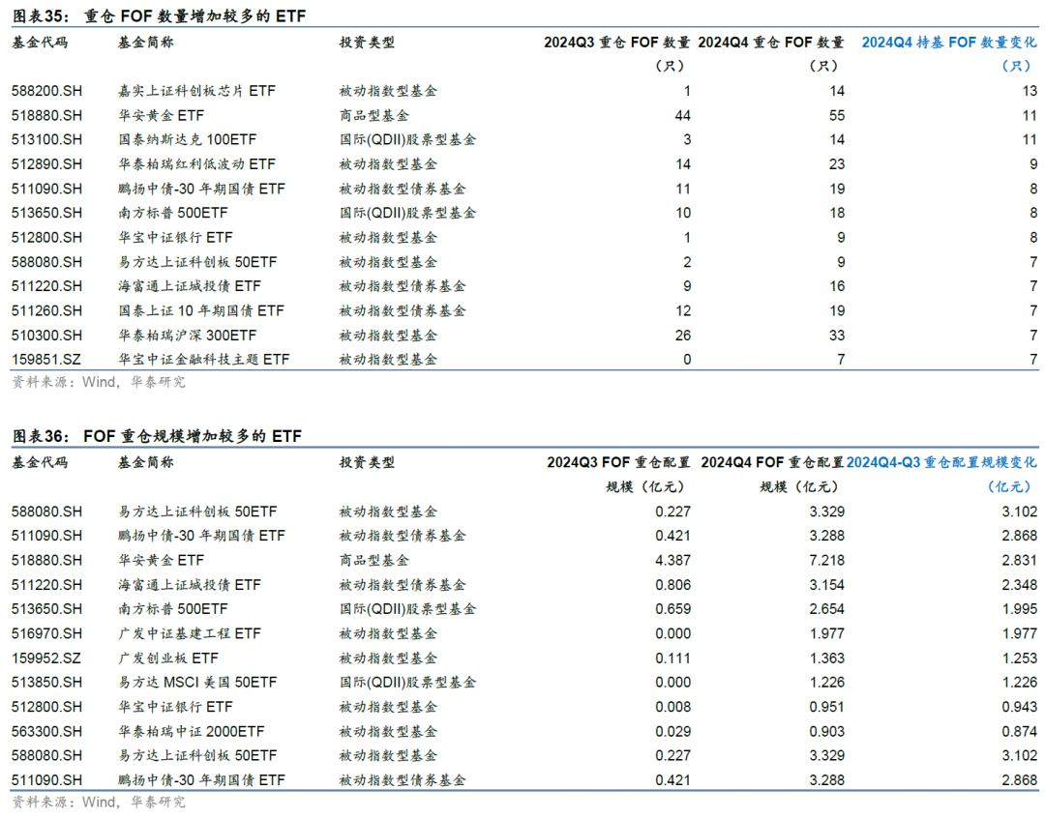Select fund code 513850.SH

coord(46,683)
